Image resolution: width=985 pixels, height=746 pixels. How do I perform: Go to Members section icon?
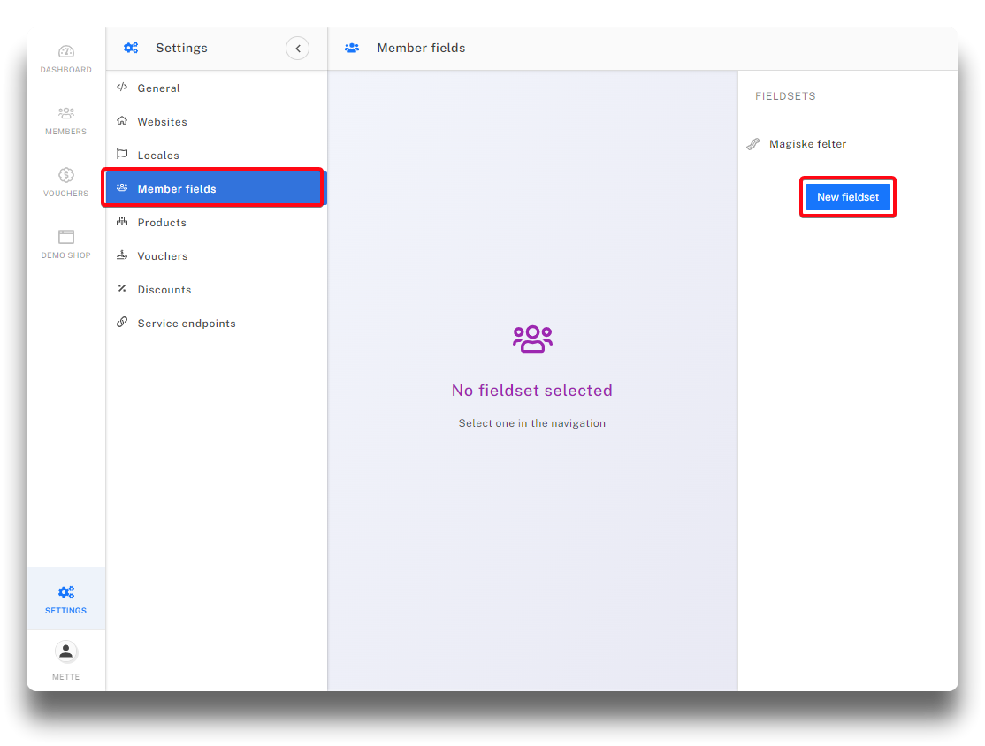[66, 114]
